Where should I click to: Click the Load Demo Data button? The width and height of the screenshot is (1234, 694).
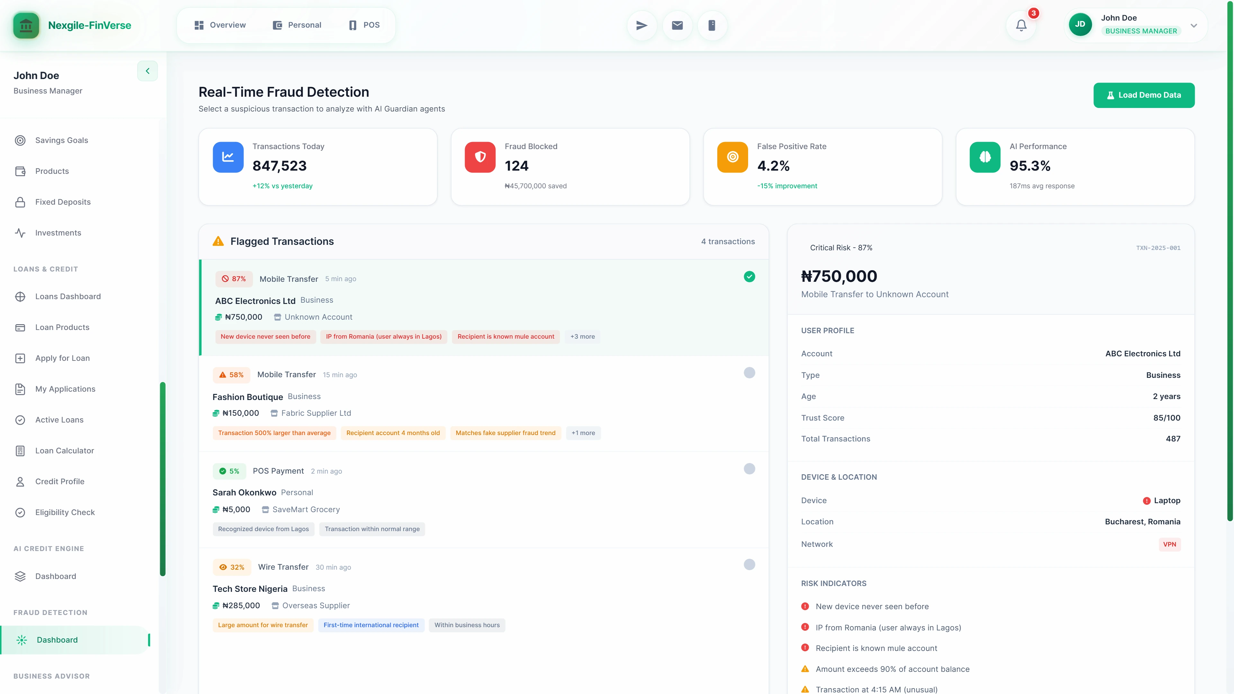click(x=1144, y=95)
